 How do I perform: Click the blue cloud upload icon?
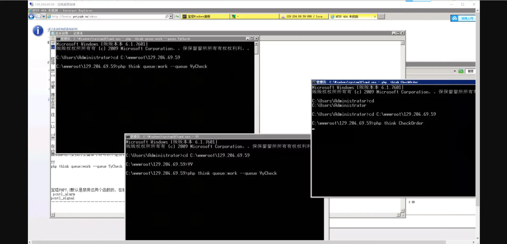click(x=454, y=18)
